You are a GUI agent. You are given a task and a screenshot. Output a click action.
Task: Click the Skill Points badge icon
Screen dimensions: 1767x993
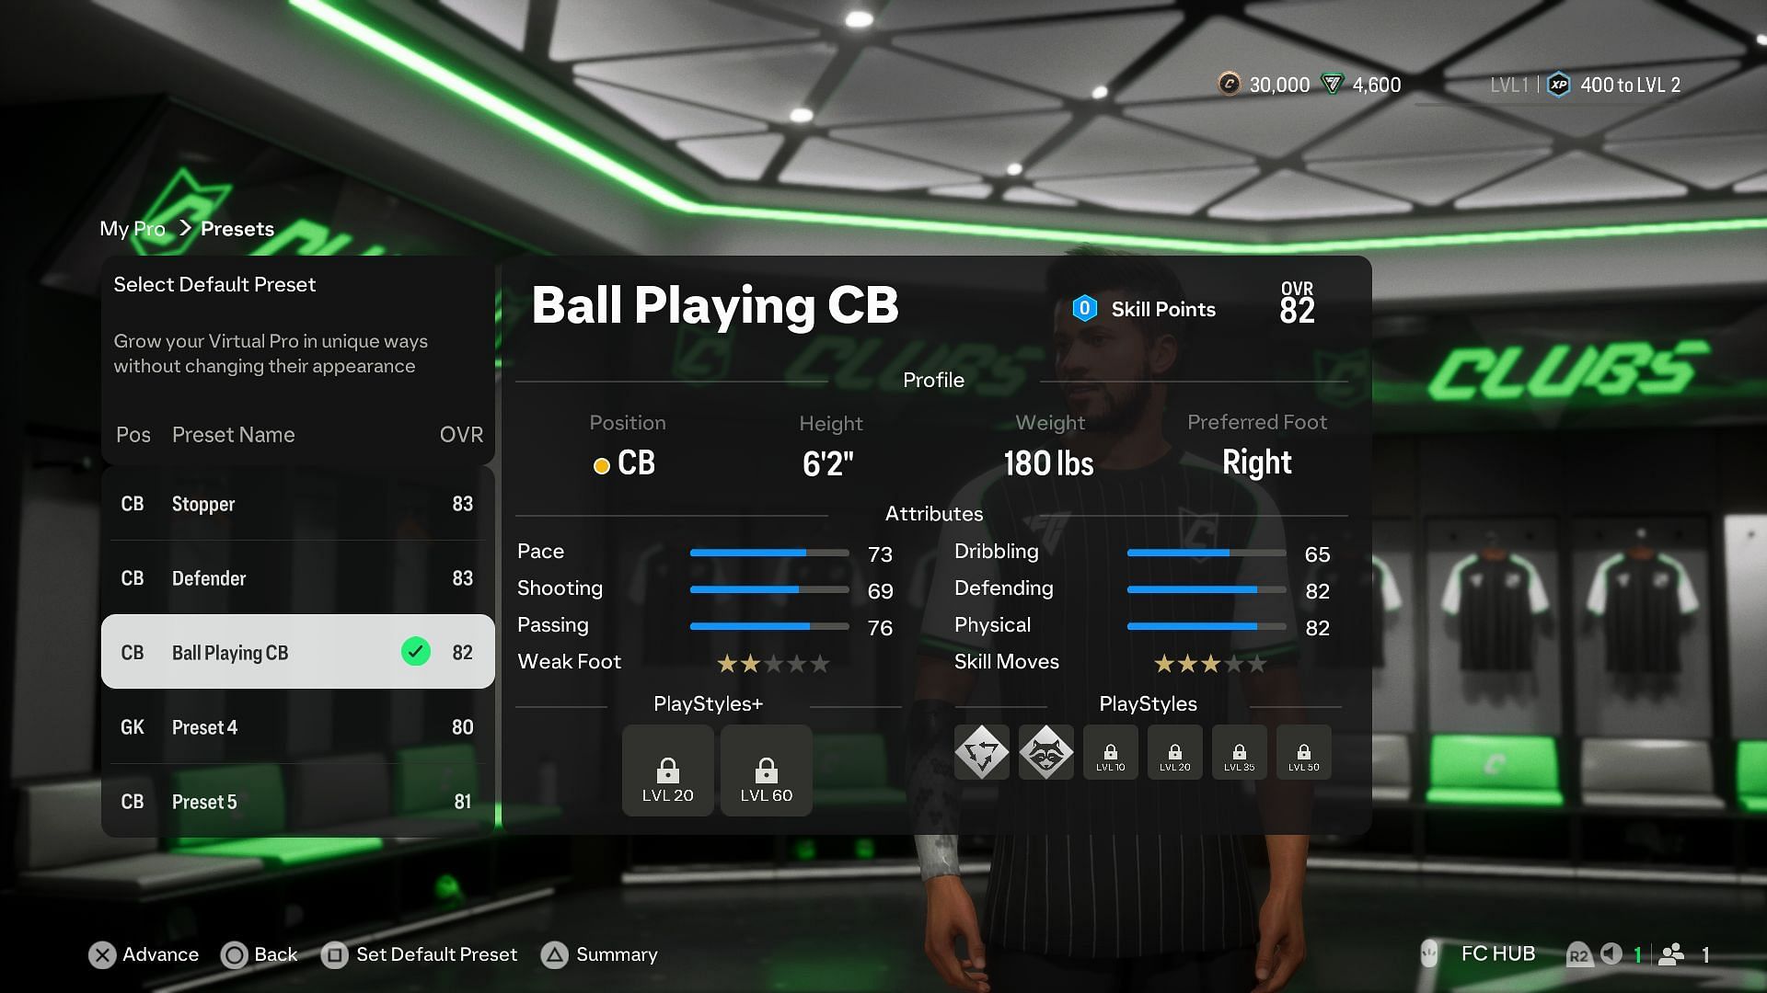point(1084,307)
